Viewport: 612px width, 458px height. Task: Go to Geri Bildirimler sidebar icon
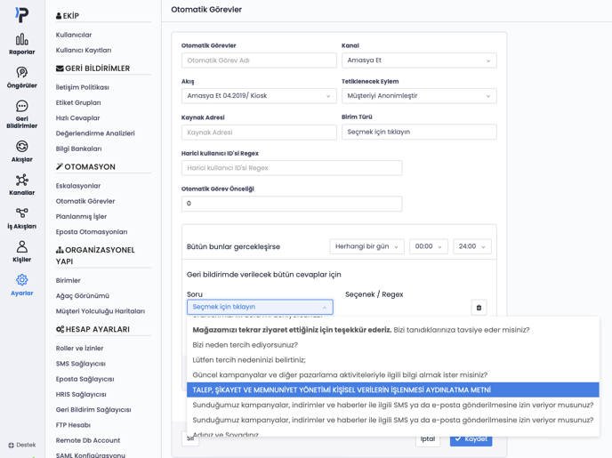[x=21, y=115]
